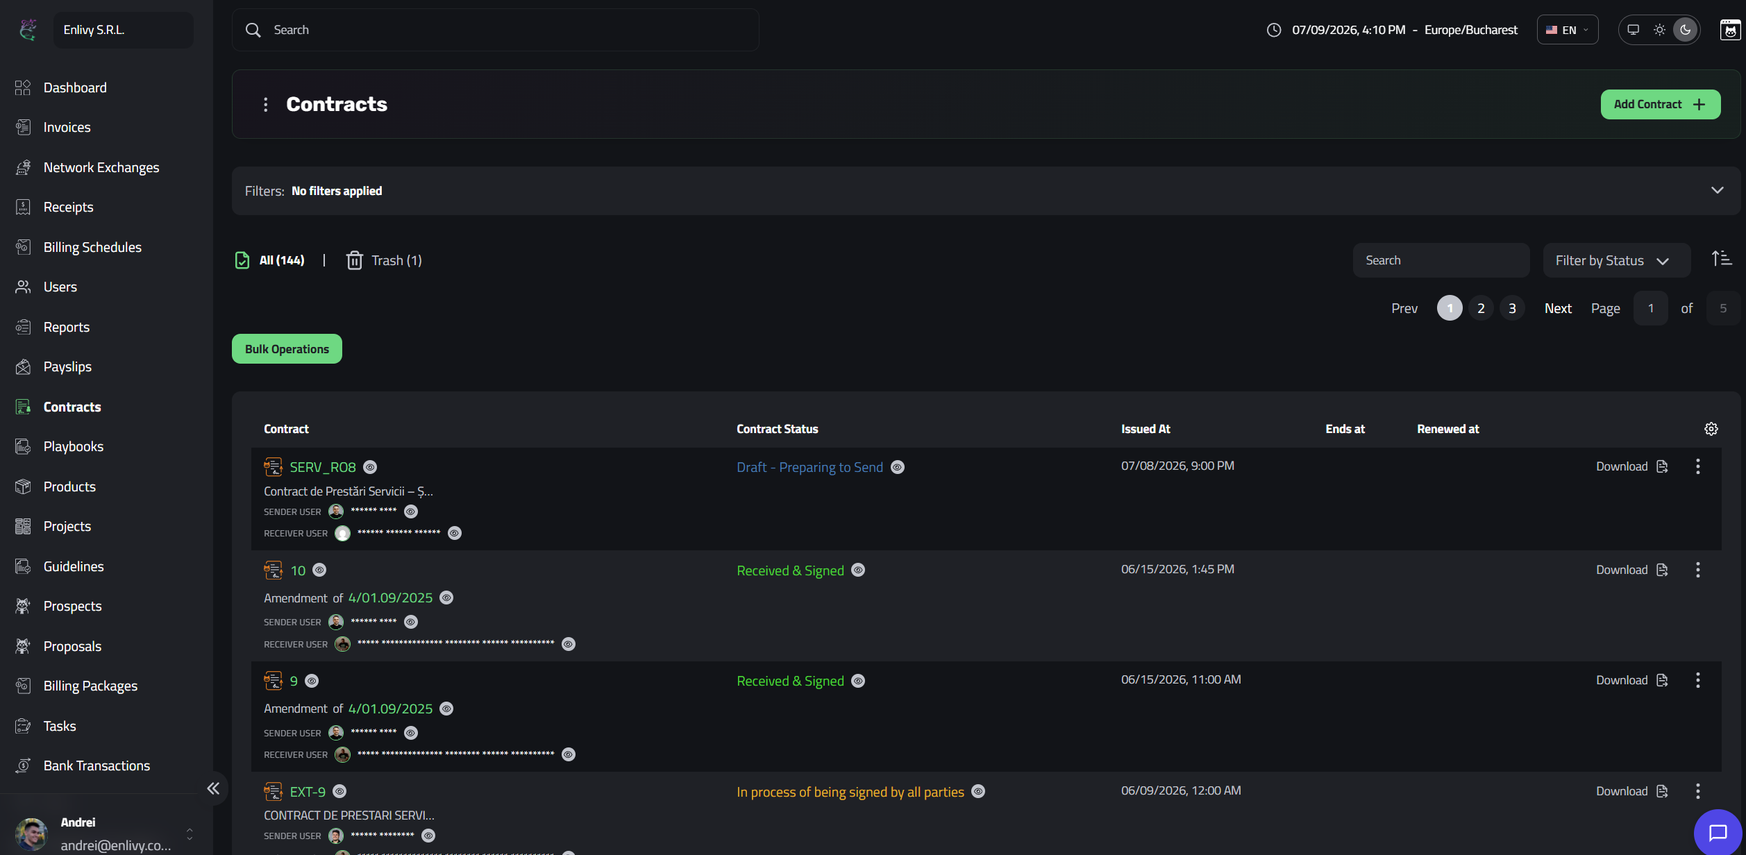1746x855 pixels.
Task: Toggle visibility of Draft status eye
Action: pos(898,467)
